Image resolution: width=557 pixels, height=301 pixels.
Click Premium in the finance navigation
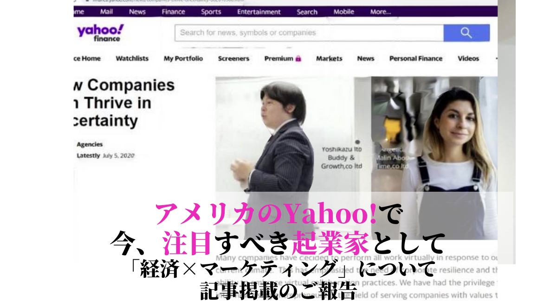coord(278,58)
